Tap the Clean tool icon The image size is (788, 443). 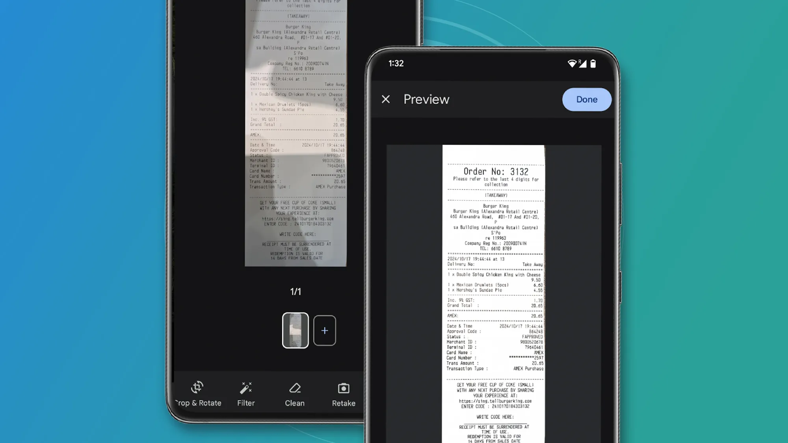click(294, 388)
